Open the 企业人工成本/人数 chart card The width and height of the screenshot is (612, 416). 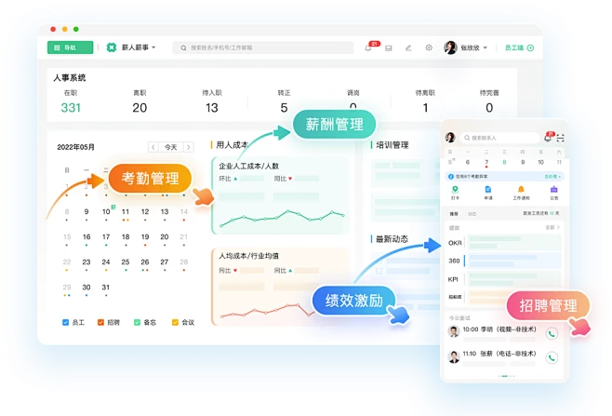279,195
